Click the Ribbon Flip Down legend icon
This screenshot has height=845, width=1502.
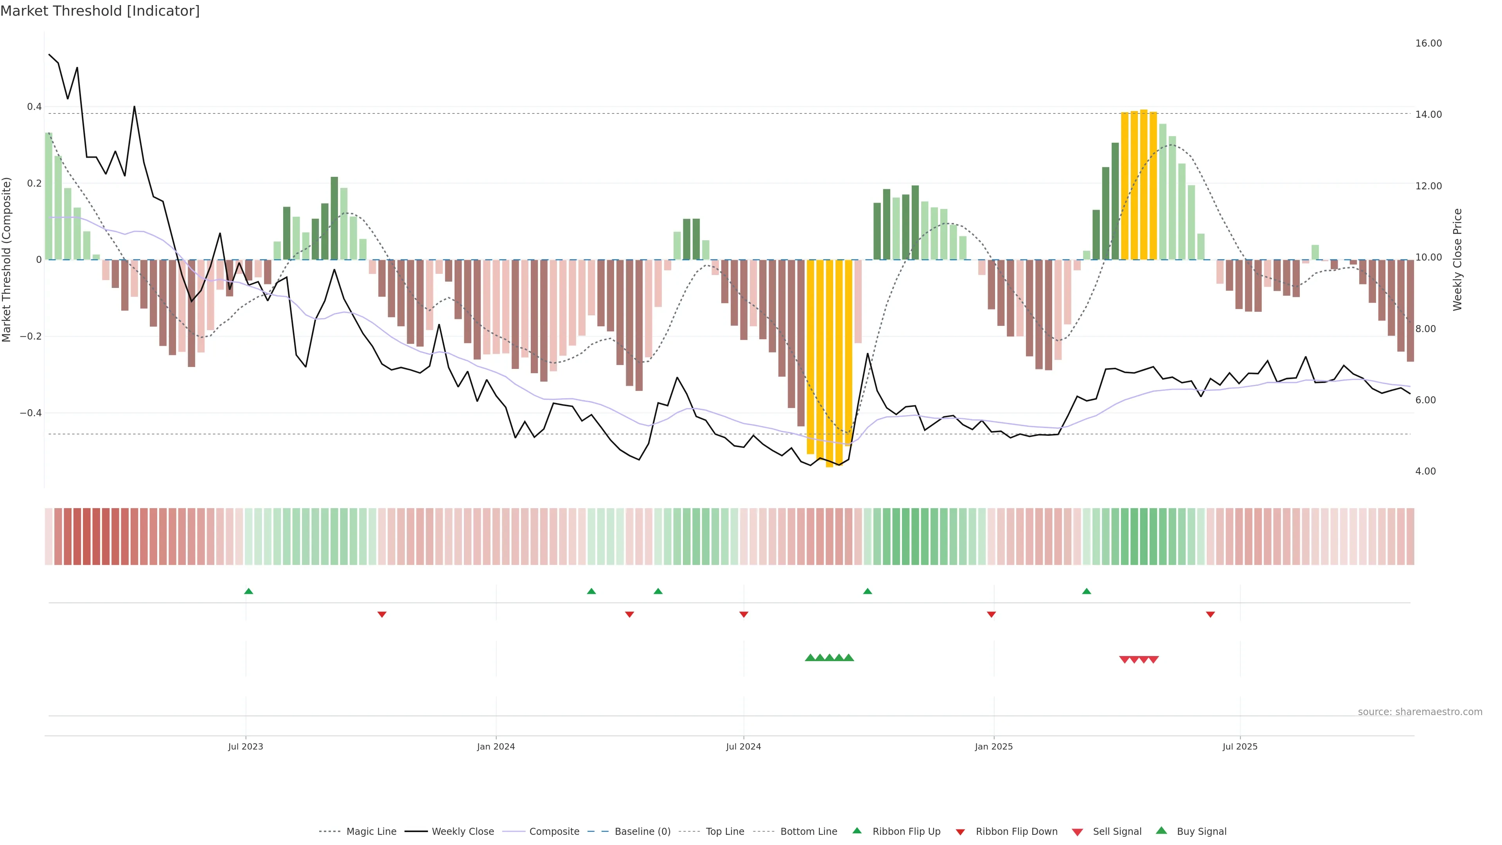pos(960,832)
